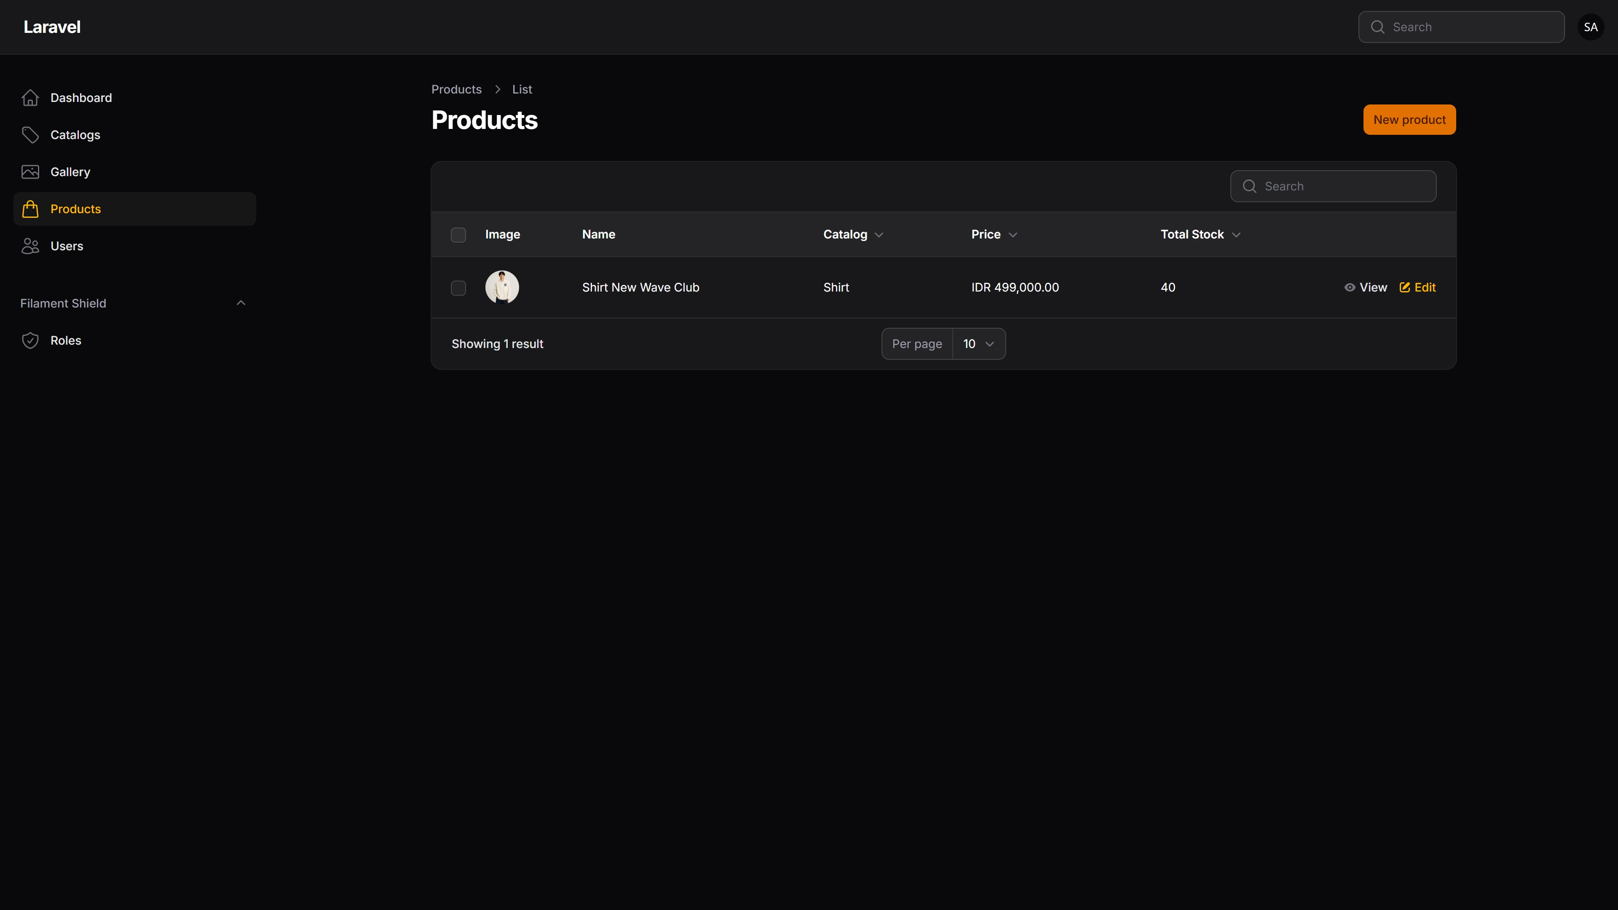
Task: Click the "Shirt" catalog cell
Action: tap(836, 288)
